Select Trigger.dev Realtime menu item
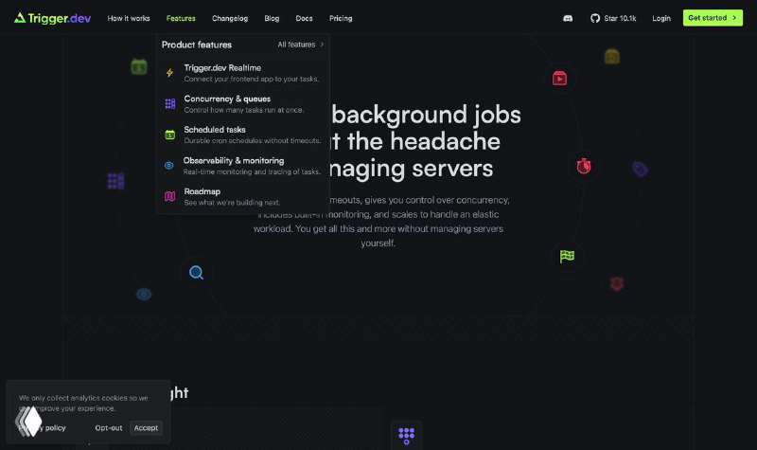 (x=243, y=73)
